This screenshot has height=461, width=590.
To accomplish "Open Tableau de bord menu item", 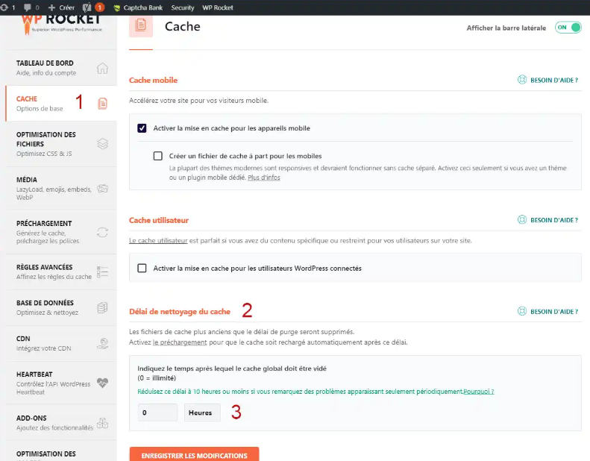I will click(x=61, y=68).
